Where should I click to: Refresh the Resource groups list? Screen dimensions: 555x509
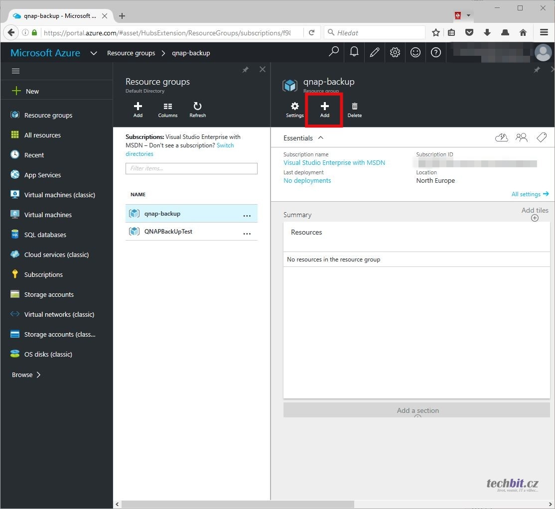pyautogui.click(x=197, y=110)
